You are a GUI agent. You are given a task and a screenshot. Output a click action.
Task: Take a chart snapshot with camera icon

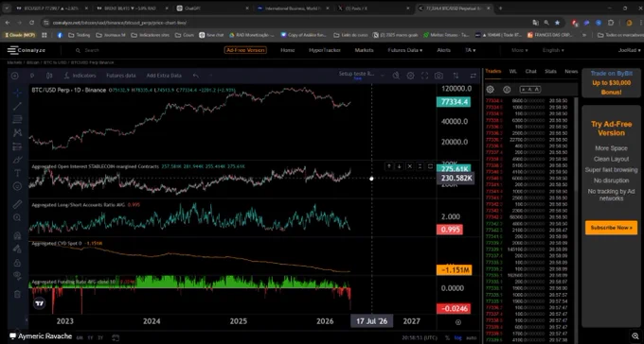click(x=438, y=76)
